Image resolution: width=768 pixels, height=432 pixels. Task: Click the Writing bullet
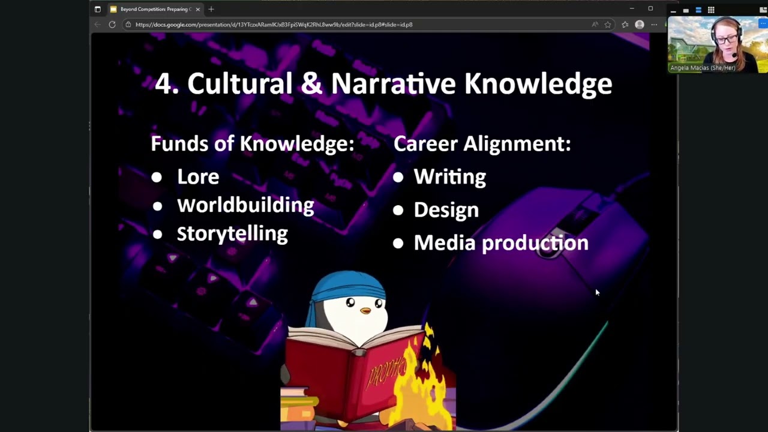(449, 177)
